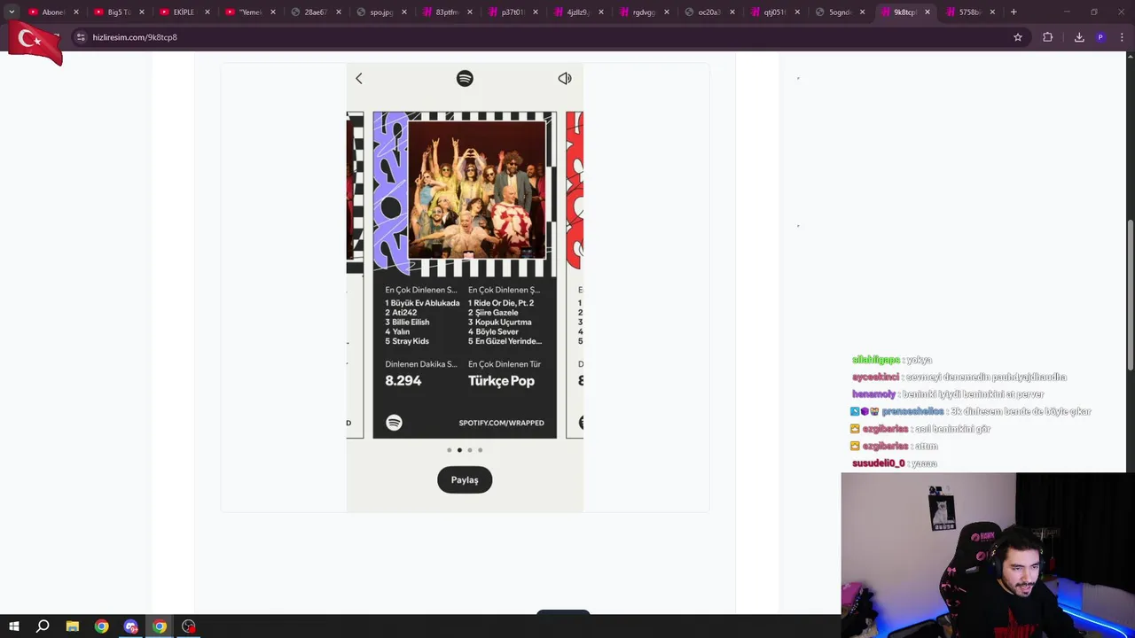Close the Abonel tab
This screenshot has height=638, width=1135.
click(76, 12)
